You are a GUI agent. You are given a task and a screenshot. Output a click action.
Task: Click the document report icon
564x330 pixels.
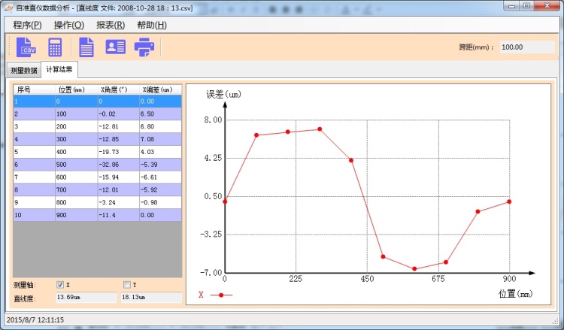(x=86, y=47)
